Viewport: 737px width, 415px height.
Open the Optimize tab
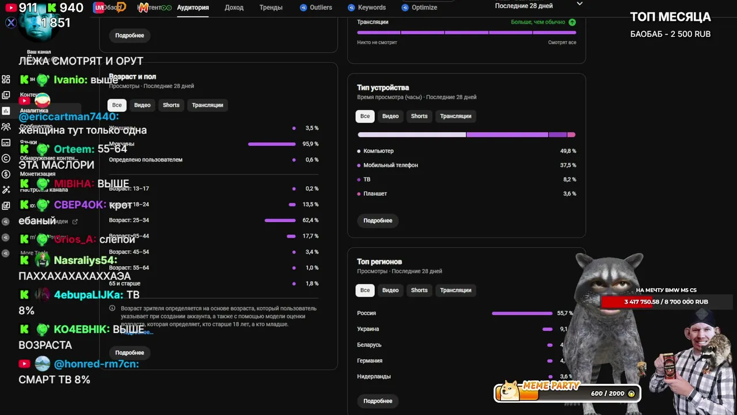(x=420, y=7)
